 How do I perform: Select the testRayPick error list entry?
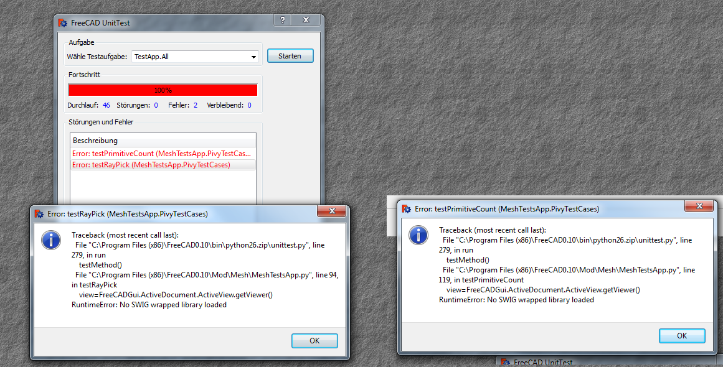pyautogui.click(x=163, y=164)
